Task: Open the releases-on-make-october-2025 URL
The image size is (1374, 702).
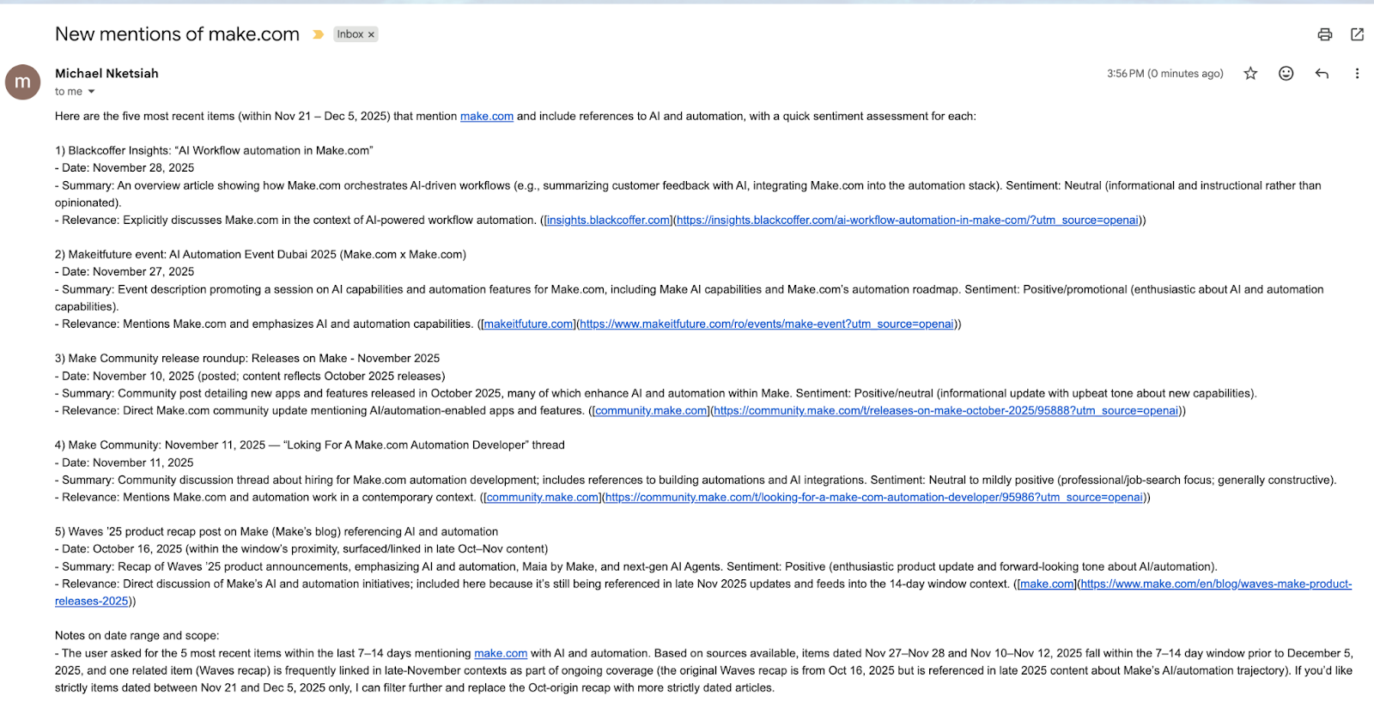Action: pyautogui.click(x=946, y=411)
